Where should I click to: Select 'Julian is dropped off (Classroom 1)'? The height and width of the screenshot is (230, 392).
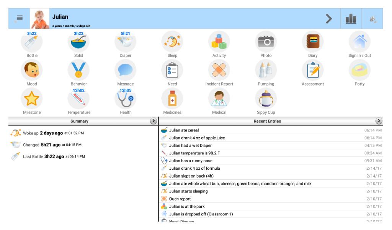(271, 214)
